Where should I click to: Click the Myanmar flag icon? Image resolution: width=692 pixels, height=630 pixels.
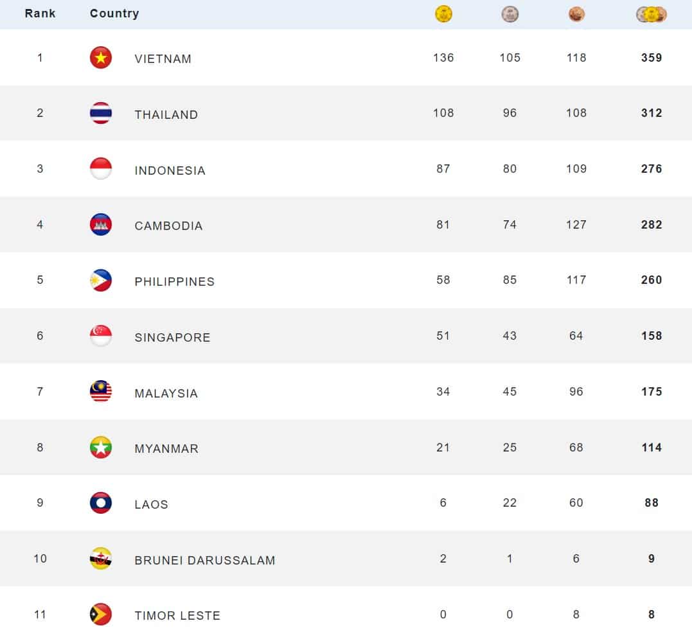click(x=101, y=448)
